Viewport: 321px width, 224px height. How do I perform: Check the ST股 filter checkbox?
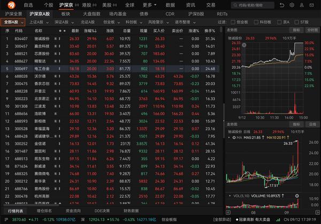[x=297, y=22]
